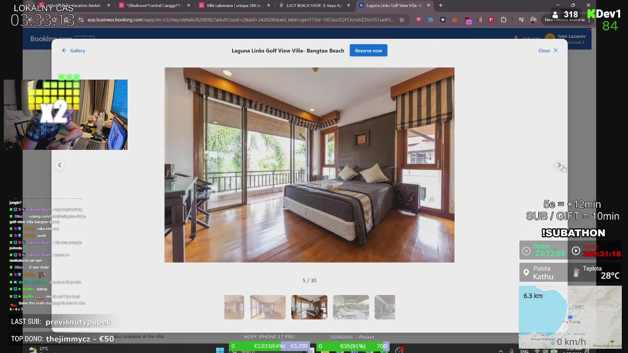628x353 pixels.
Task: Click the booking.com address bar URL
Action: click(240, 20)
